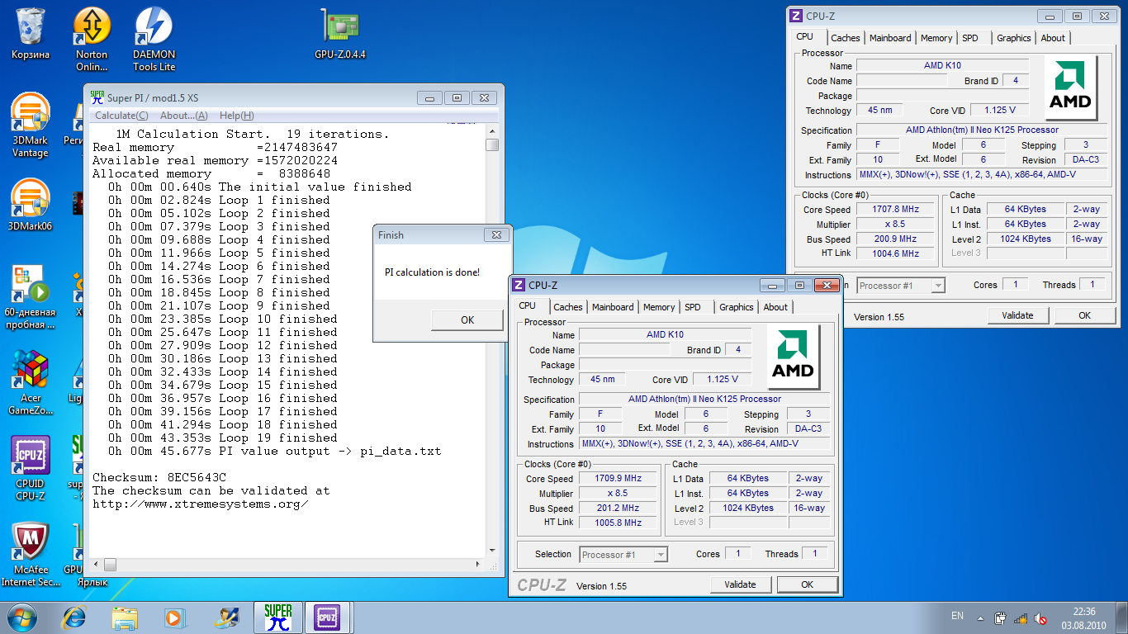Open the Mainboard tab in back CPU-Z window
The width and height of the screenshot is (1128, 634).
(x=890, y=38)
